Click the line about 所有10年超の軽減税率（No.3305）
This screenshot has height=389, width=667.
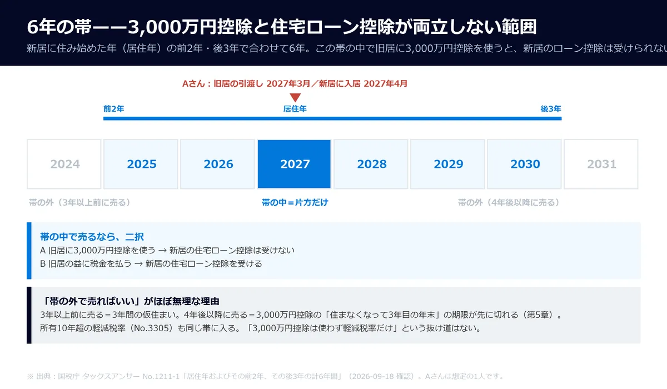click(260, 328)
